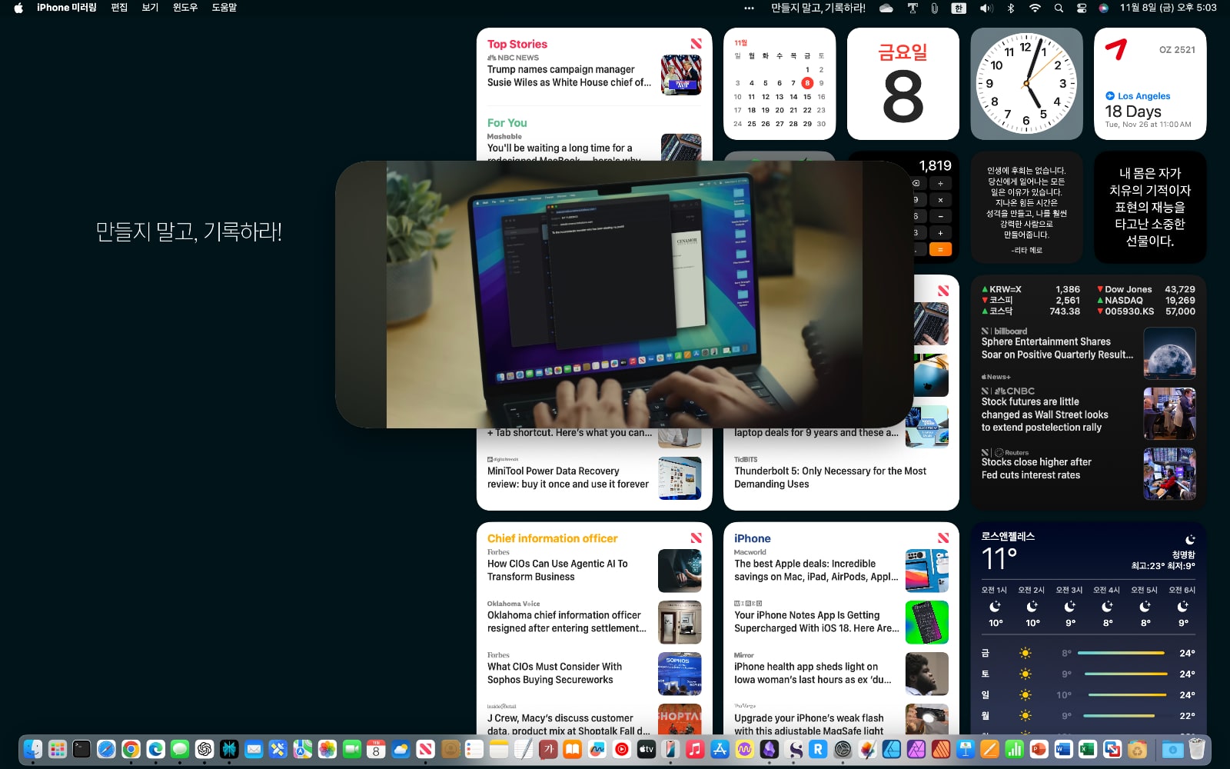Image resolution: width=1230 pixels, height=769 pixels.
Task: Click the iPhone Mirroring video window
Action: pos(624,295)
